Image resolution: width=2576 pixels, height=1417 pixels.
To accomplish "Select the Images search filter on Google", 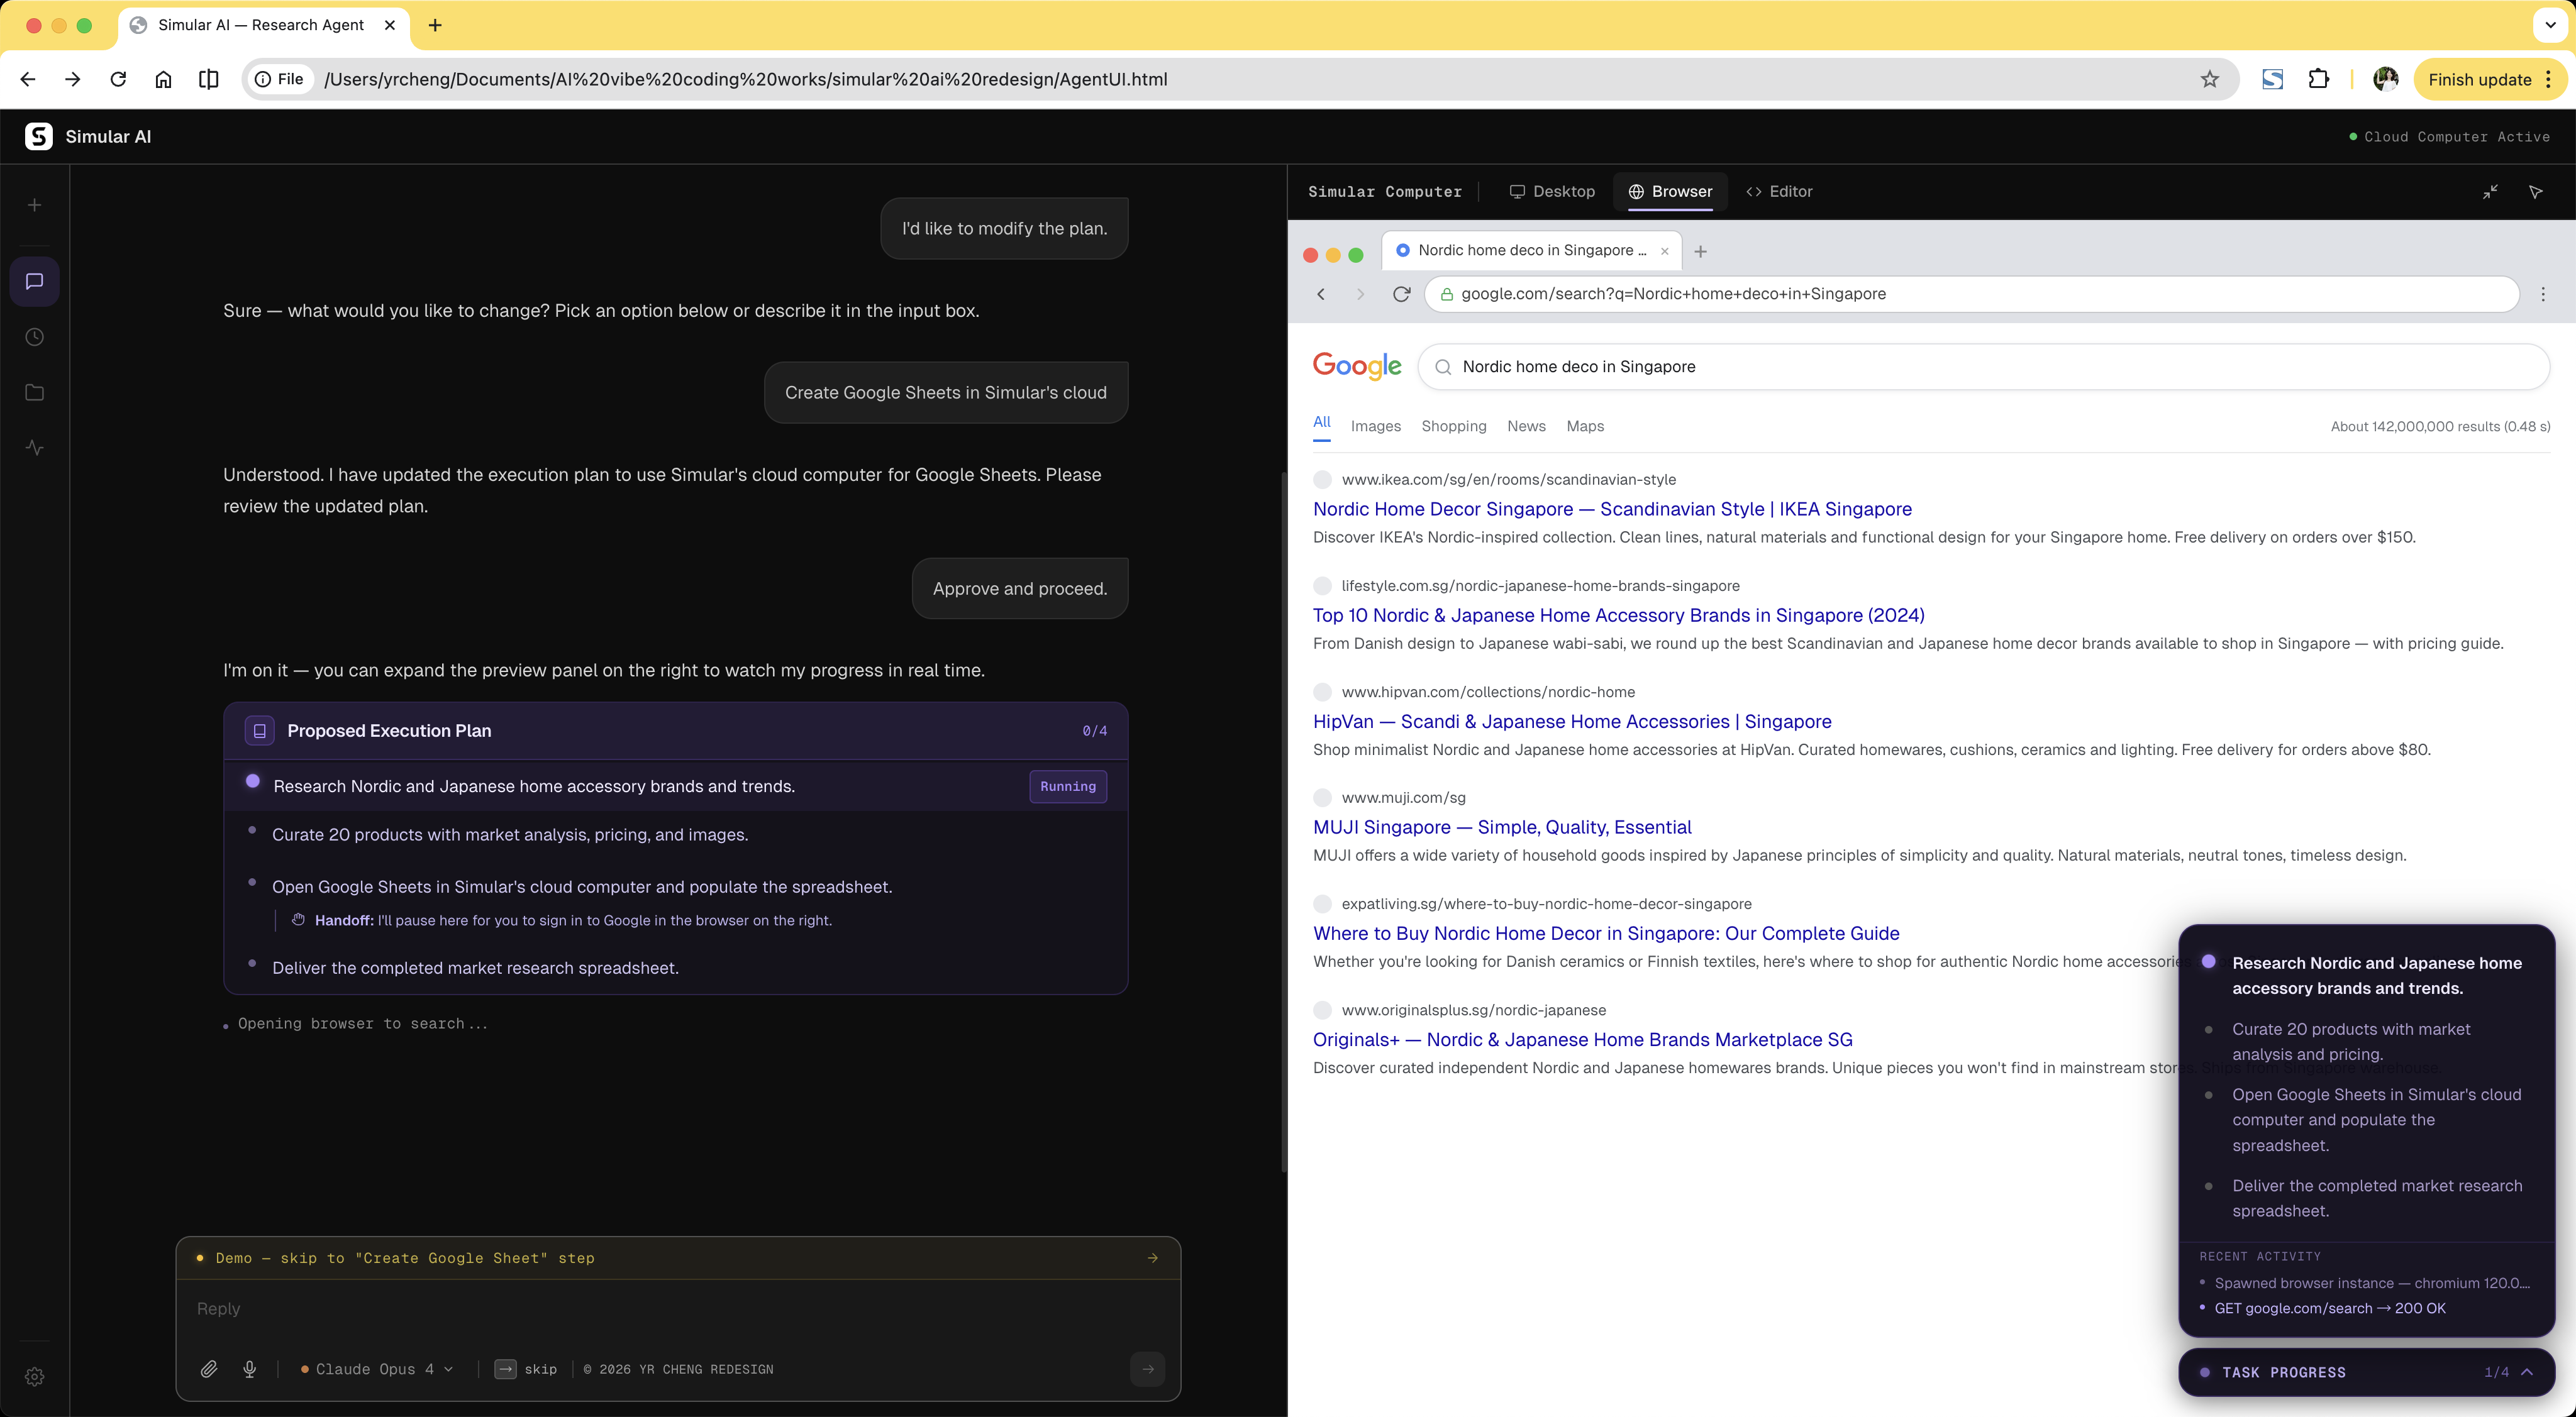I will tap(1376, 426).
